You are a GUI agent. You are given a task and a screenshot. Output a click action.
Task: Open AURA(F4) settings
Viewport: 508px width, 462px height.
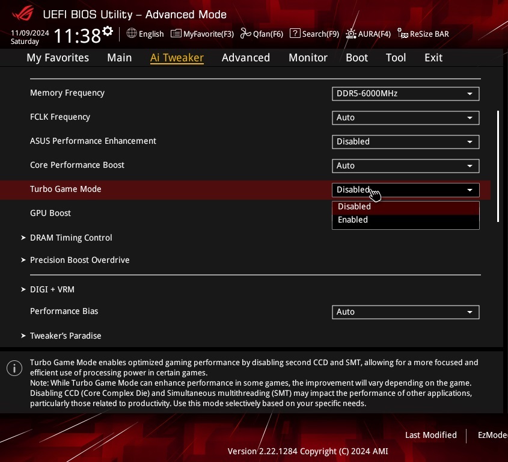pyautogui.click(x=374, y=34)
